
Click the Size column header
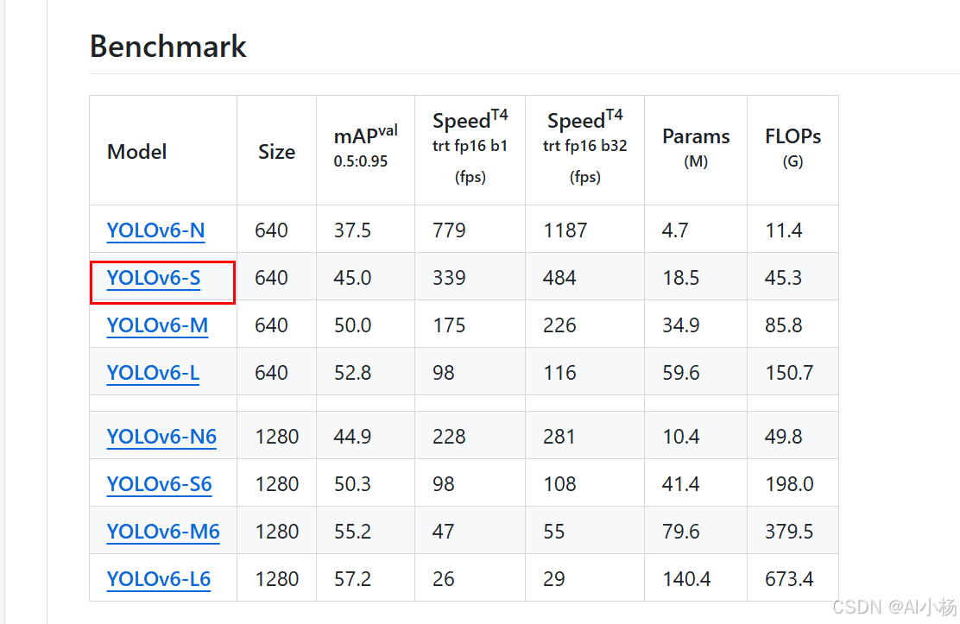point(276,152)
